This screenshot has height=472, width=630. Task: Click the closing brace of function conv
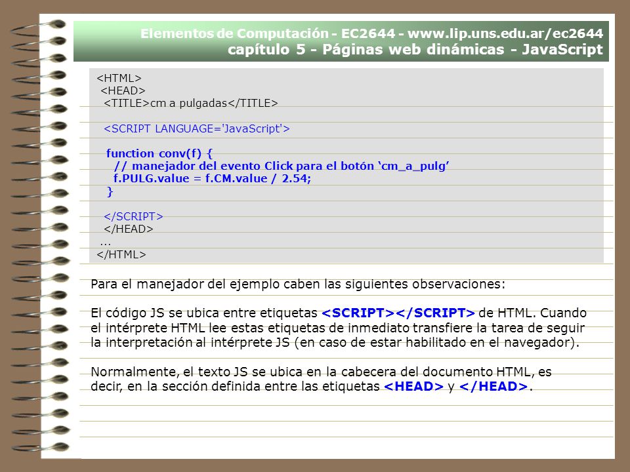click(110, 191)
